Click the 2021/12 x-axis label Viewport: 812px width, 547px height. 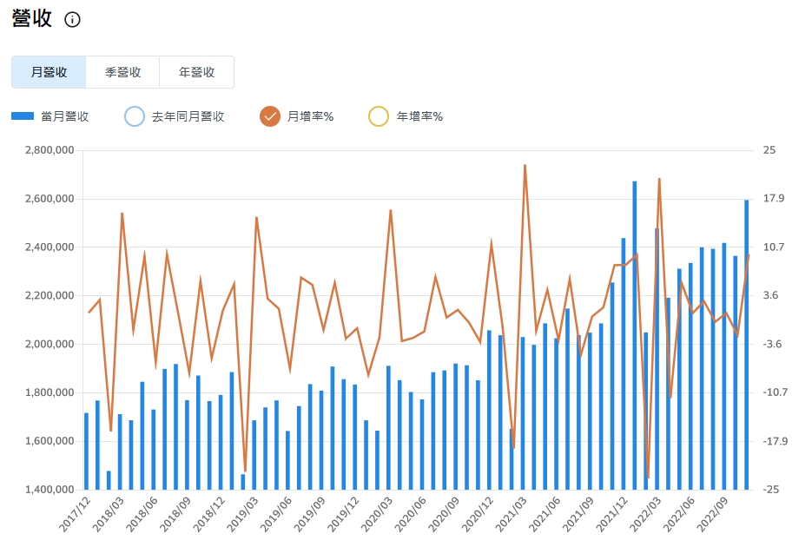coord(612,514)
